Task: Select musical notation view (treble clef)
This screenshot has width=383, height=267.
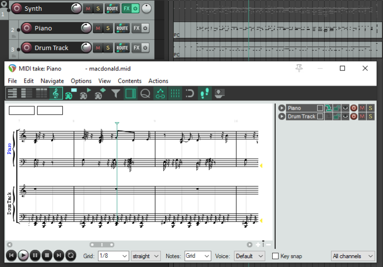Action: [x=56, y=93]
